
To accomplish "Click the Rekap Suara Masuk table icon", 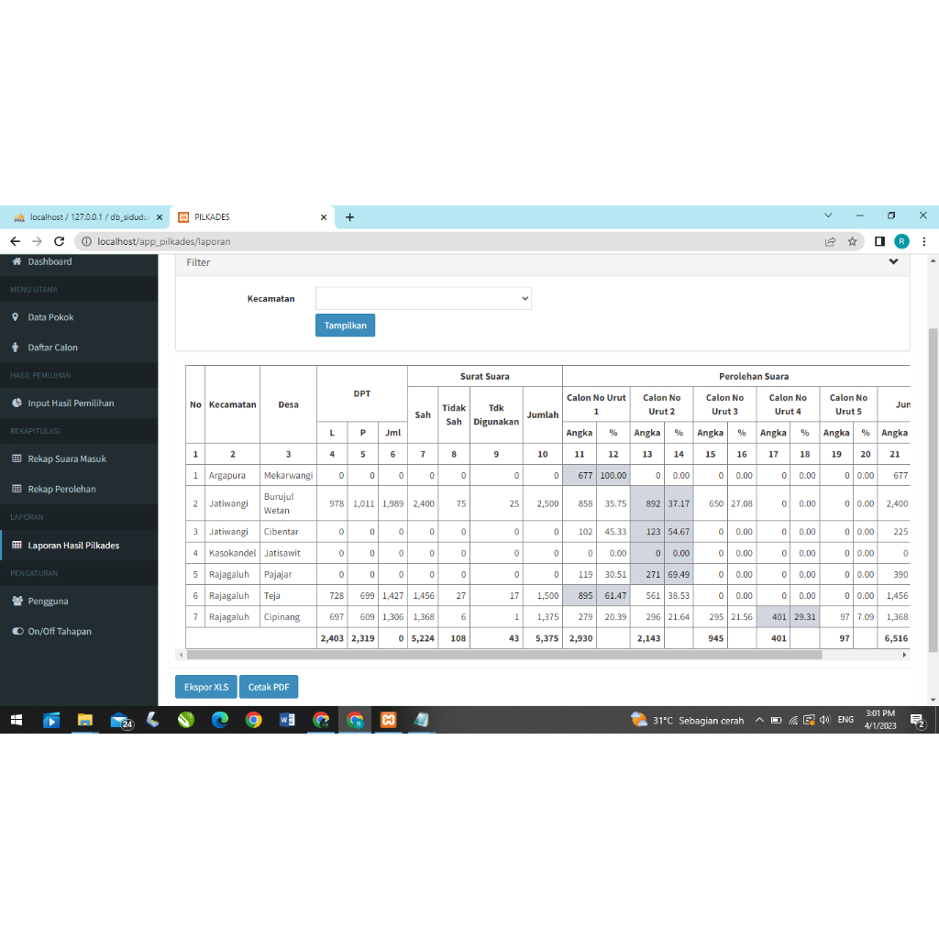I will coord(17,458).
